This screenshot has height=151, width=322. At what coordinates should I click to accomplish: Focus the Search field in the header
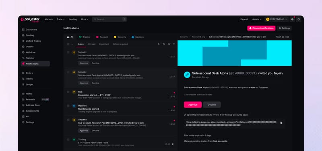tap(109, 19)
